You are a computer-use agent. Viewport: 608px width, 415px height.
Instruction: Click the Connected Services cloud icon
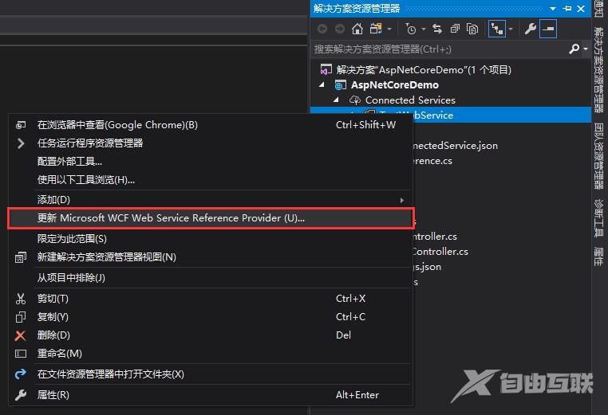(x=355, y=100)
